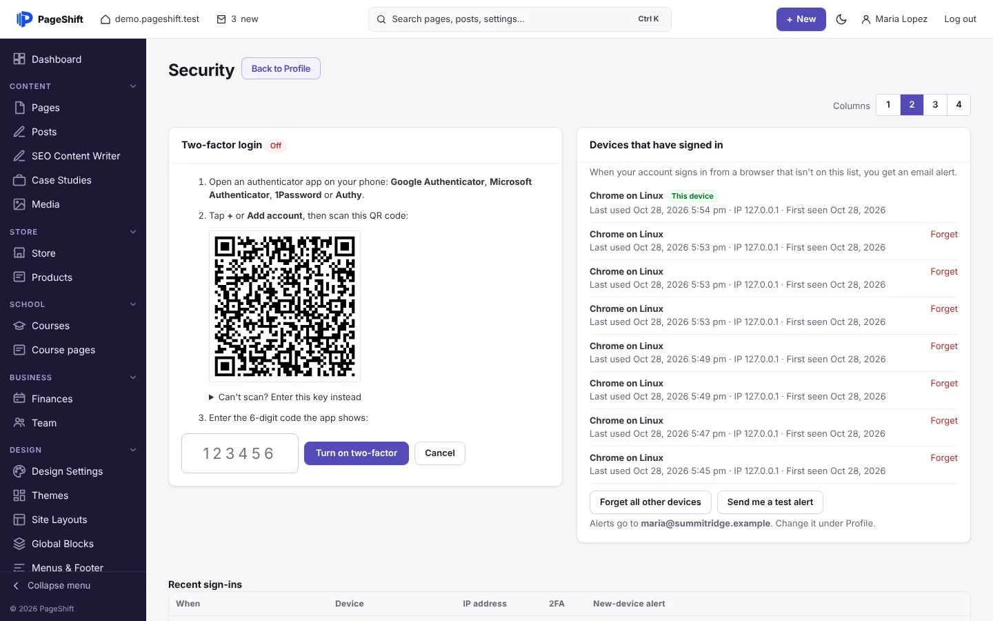Focus the search pages, posts, settings box
The image size is (993, 621).
(x=520, y=19)
